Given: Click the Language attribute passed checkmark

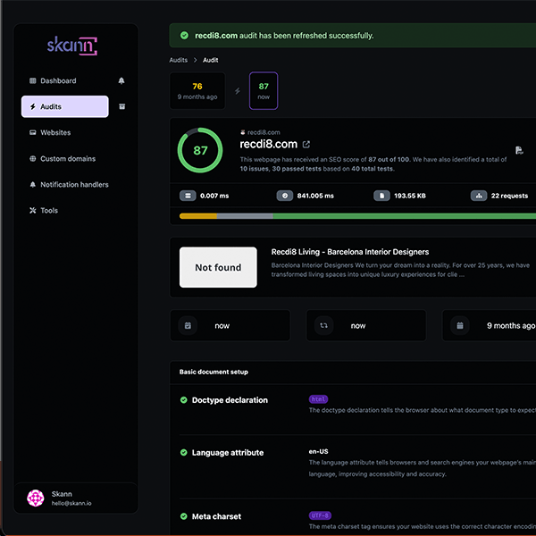Looking at the screenshot, I should click(183, 453).
